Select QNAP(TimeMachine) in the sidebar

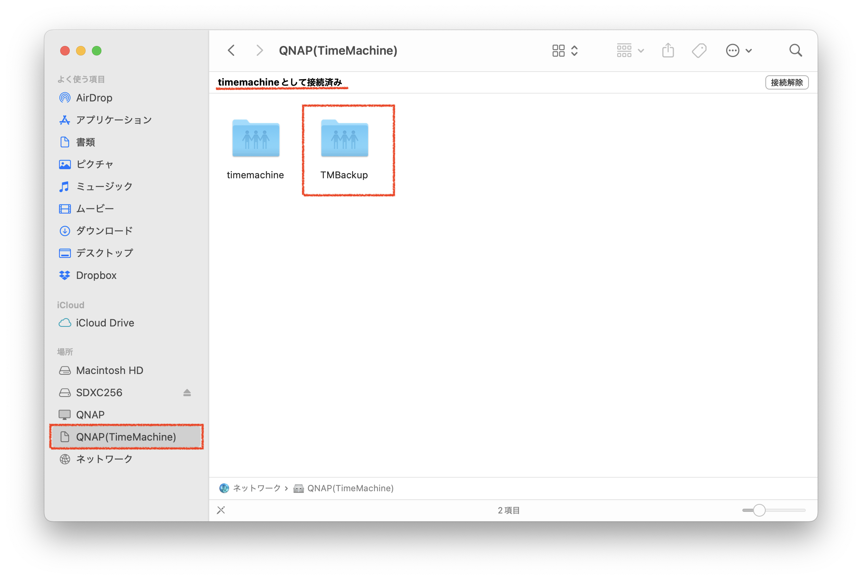click(x=126, y=437)
